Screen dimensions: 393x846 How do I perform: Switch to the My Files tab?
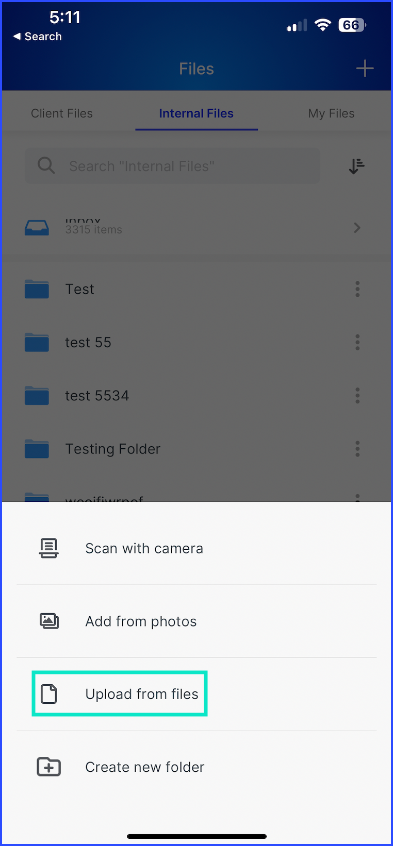(x=331, y=113)
